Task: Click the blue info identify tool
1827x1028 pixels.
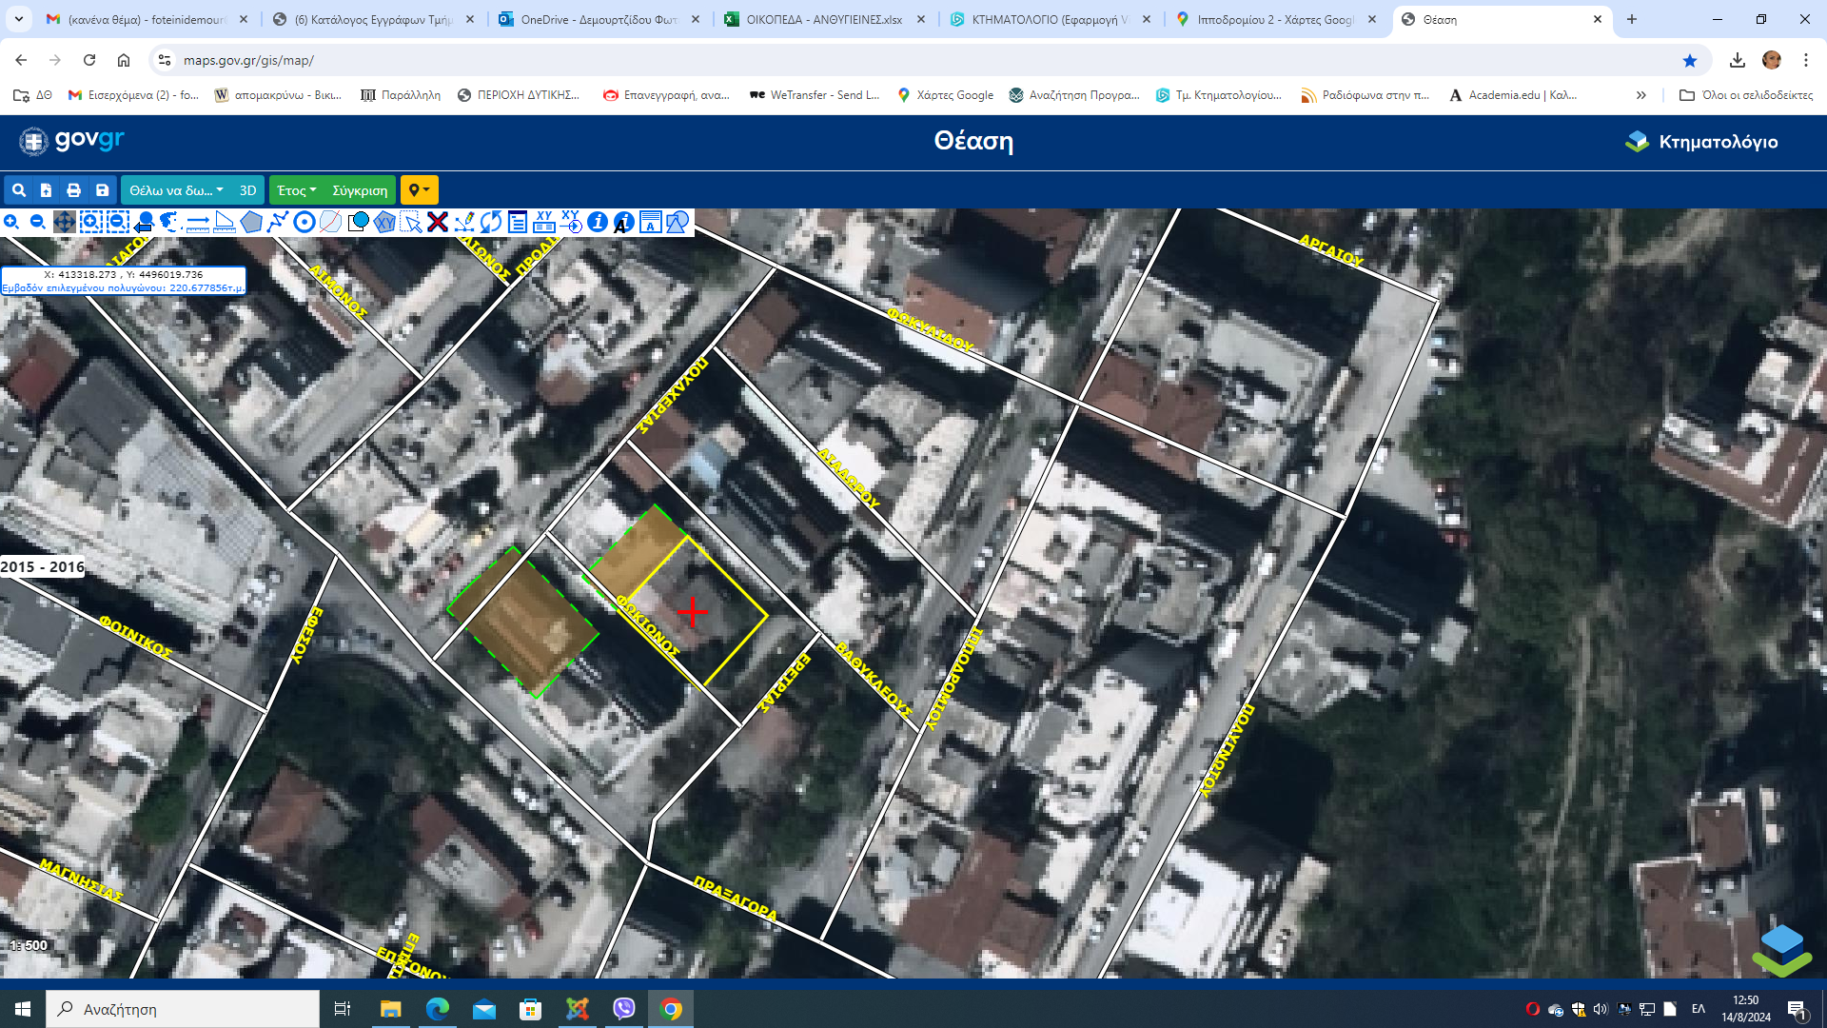Action: (x=598, y=222)
